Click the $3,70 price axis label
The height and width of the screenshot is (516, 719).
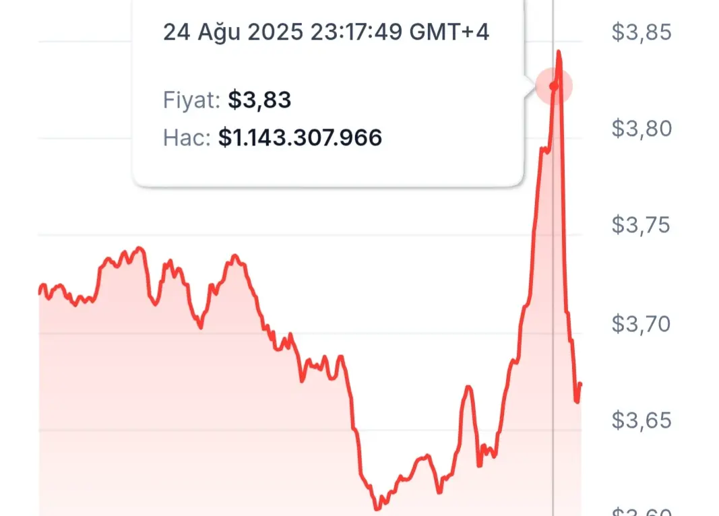pyautogui.click(x=641, y=323)
